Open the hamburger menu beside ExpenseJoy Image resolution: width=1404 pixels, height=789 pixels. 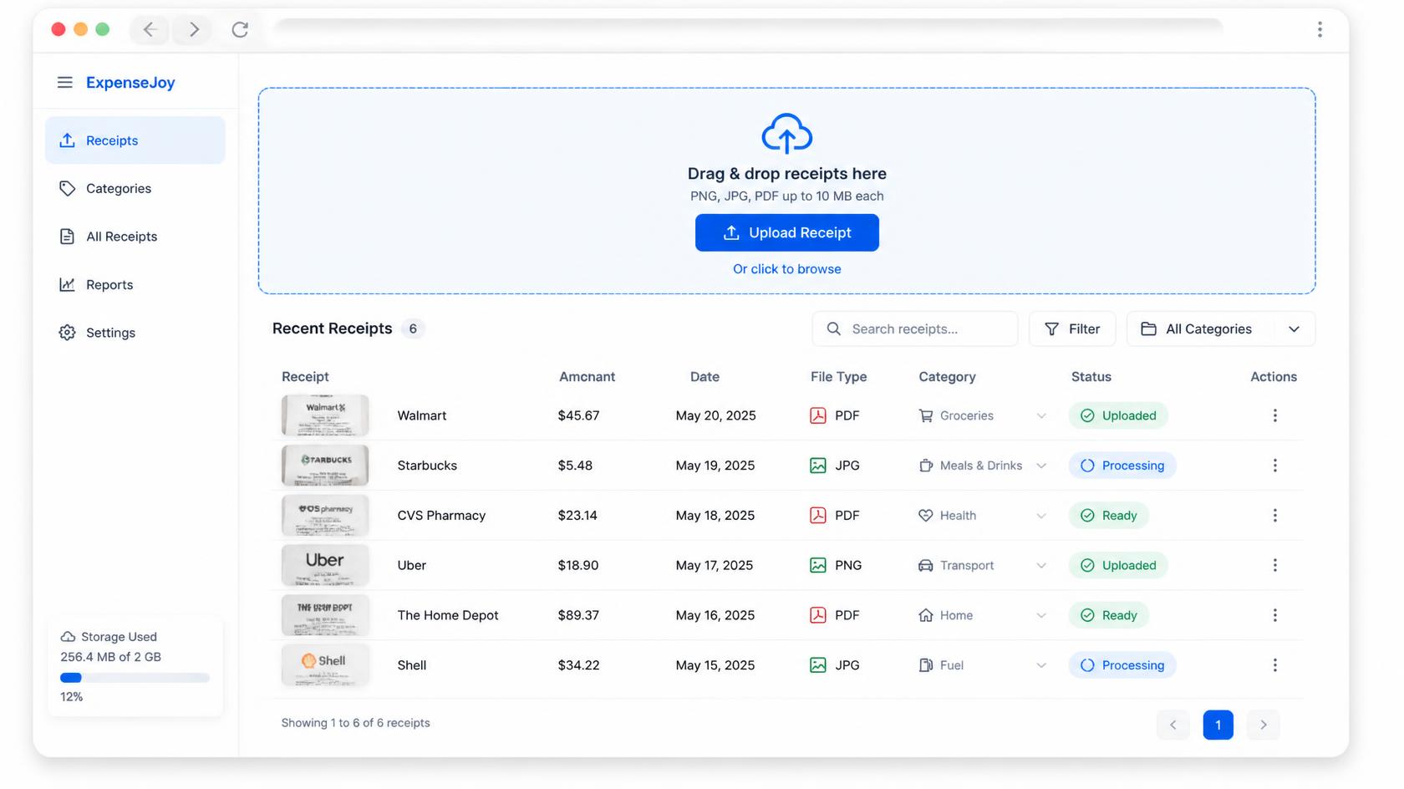pyautogui.click(x=64, y=83)
